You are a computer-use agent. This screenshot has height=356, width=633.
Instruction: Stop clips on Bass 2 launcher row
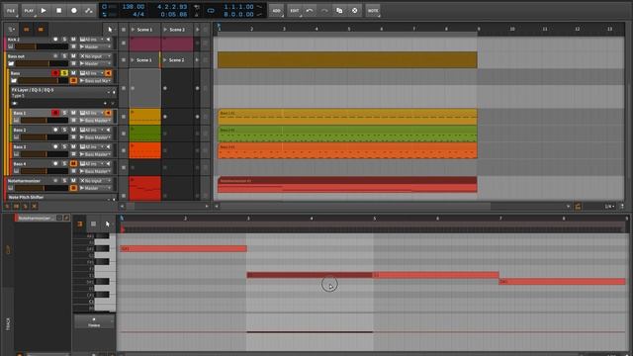(x=124, y=133)
